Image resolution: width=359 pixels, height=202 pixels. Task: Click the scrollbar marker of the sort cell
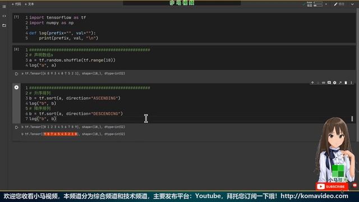(352, 118)
